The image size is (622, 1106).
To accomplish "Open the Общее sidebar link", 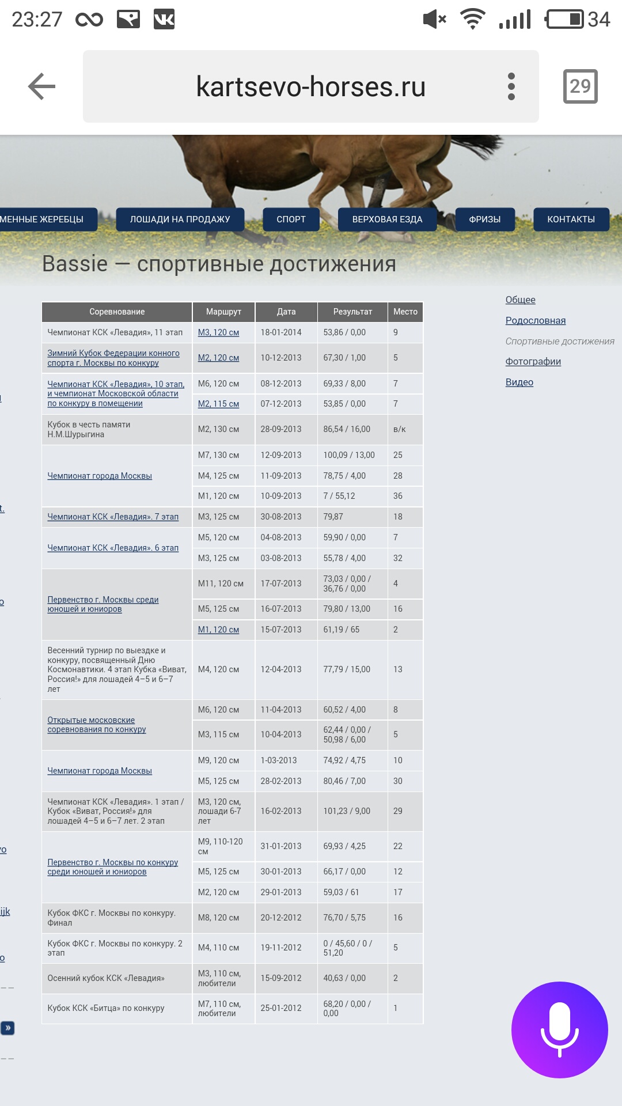I will (x=520, y=300).
